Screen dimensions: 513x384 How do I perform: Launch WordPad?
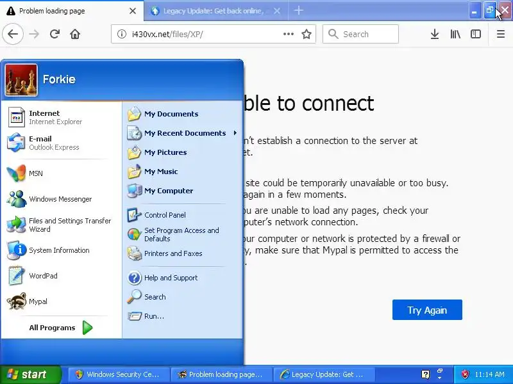61,276
